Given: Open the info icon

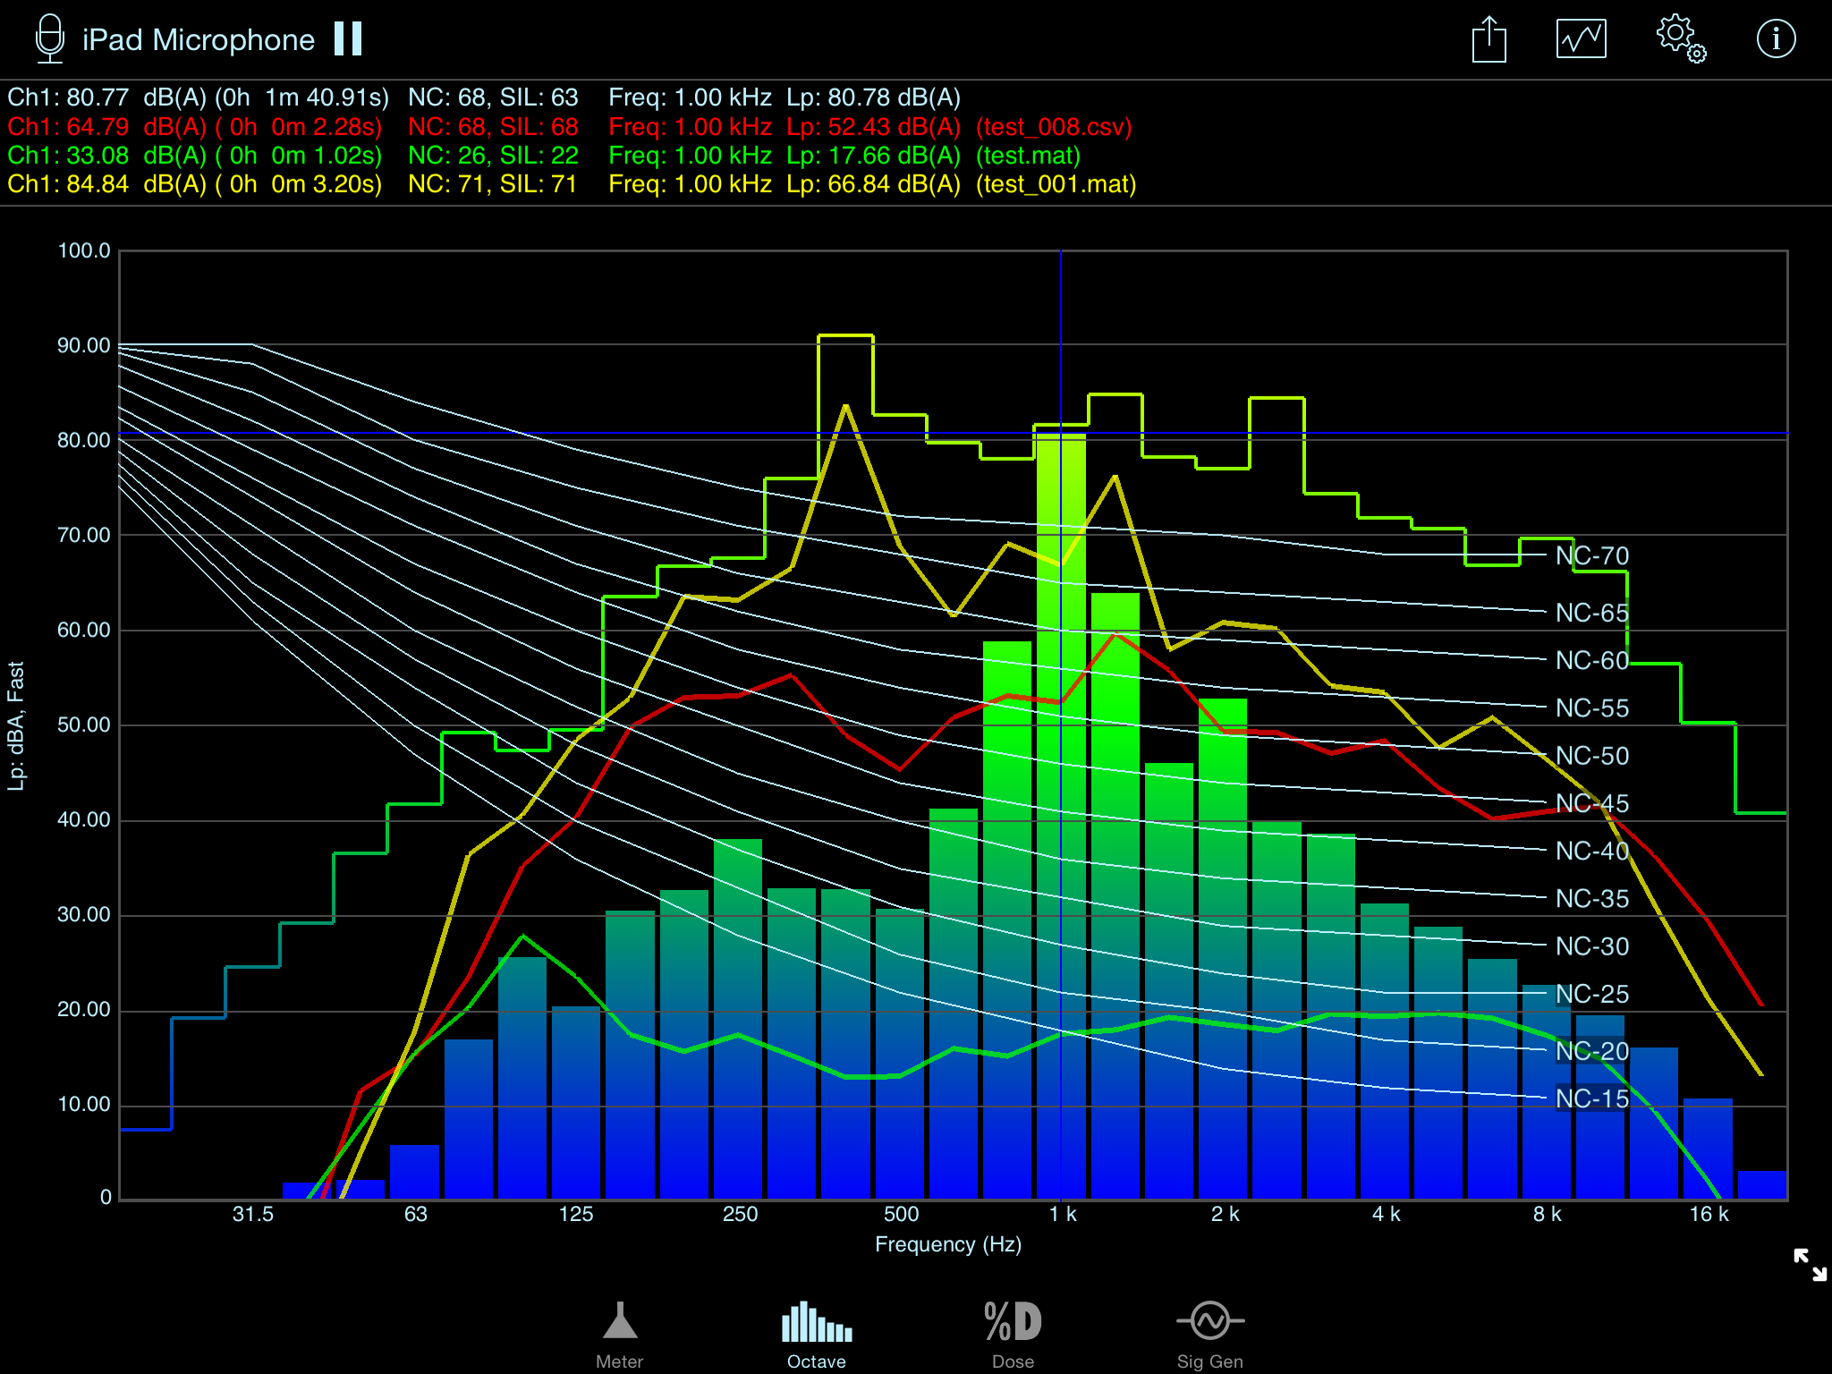Looking at the screenshot, I should click(x=1775, y=39).
